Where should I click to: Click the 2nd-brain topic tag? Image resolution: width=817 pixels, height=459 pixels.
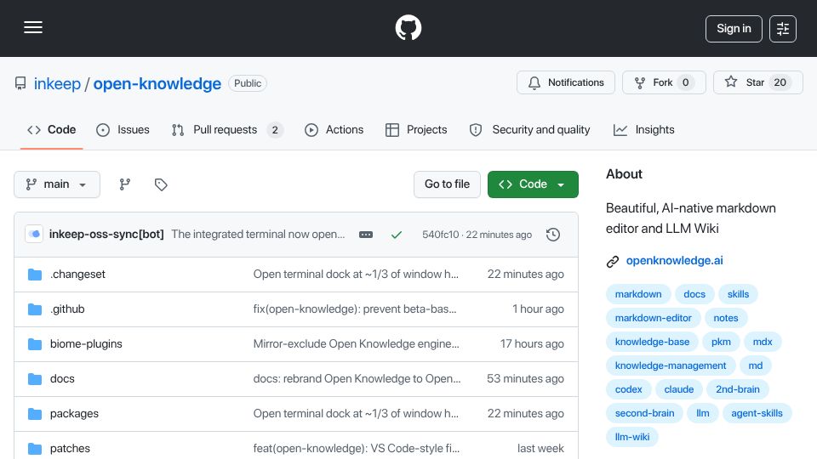[737, 390]
